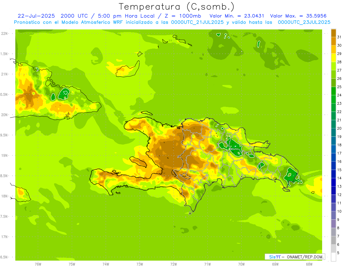Click the '73W' longitude label
The height and width of the screenshot is (268, 347).
click(140, 264)
